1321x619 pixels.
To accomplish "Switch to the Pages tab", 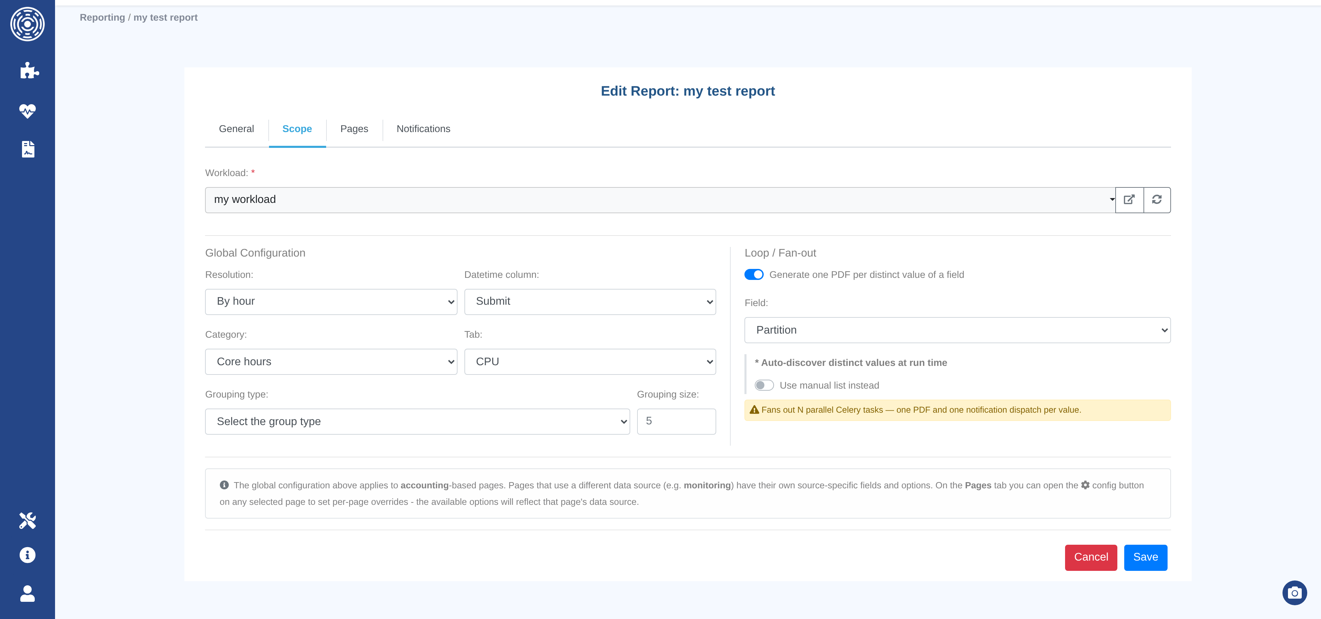I will [x=354, y=129].
